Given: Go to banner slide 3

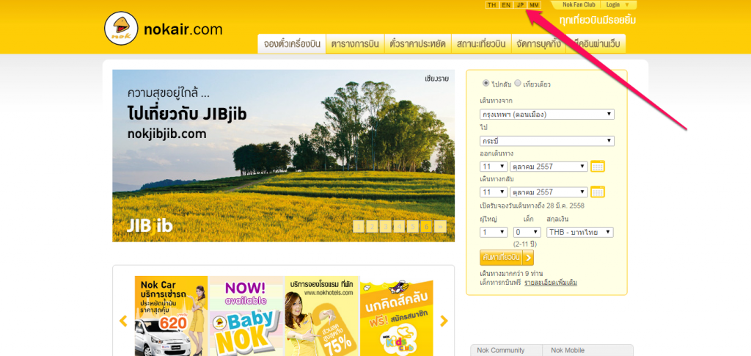Looking at the screenshot, I should [x=386, y=226].
